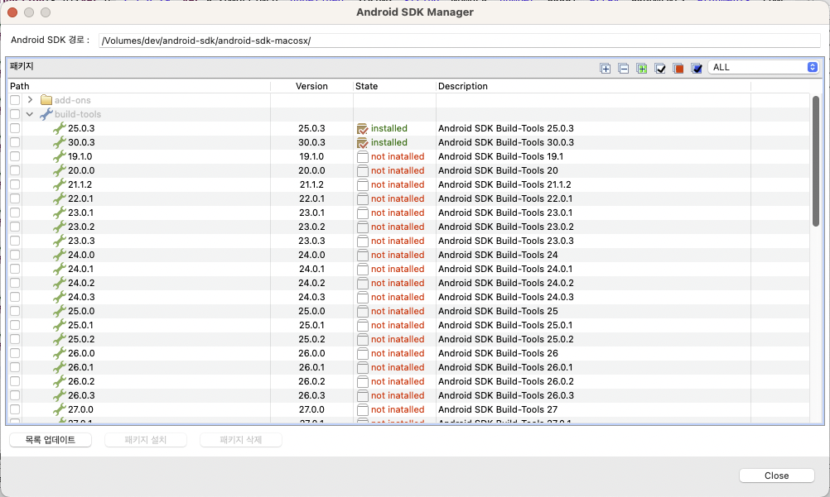Image resolution: width=830 pixels, height=497 pixels.
Task: Click not-installed state icon of 26.0.3
Action: 363,395
